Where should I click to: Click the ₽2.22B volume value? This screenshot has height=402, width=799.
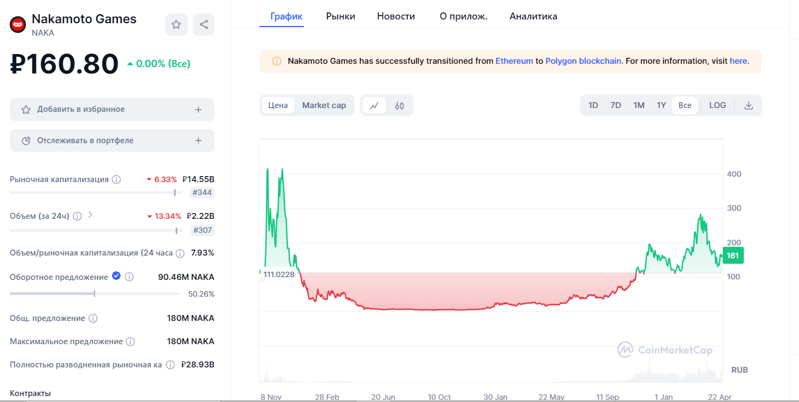(x=200, y=216)
